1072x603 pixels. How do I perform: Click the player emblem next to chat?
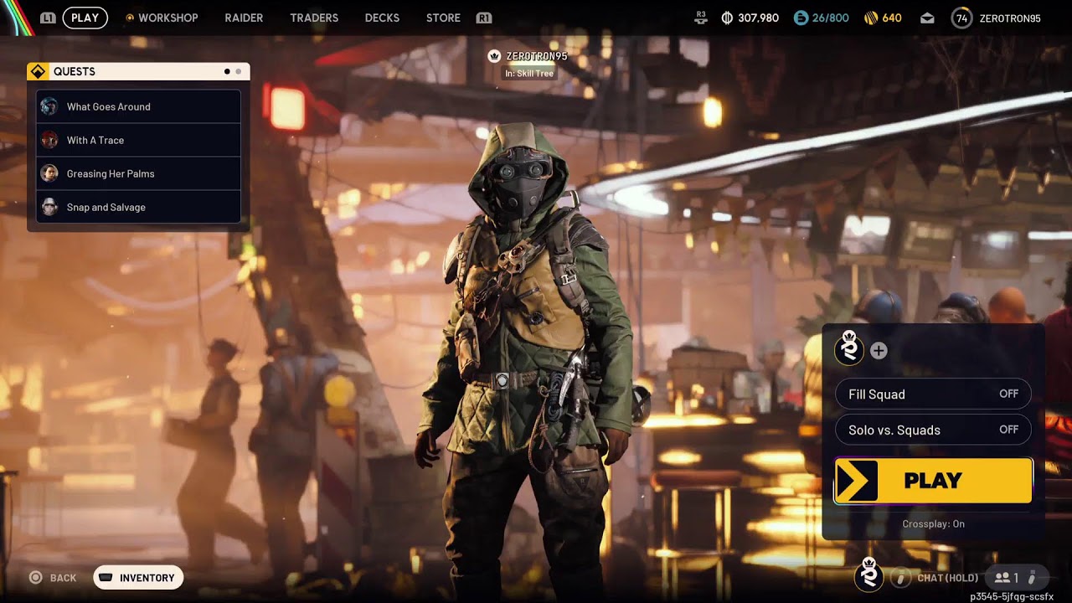[x=870, y=575]
